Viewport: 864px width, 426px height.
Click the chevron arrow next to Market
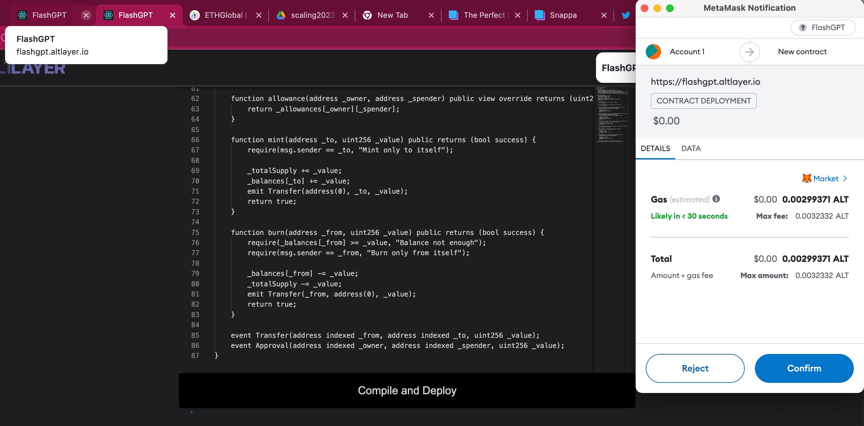[845, 179]
